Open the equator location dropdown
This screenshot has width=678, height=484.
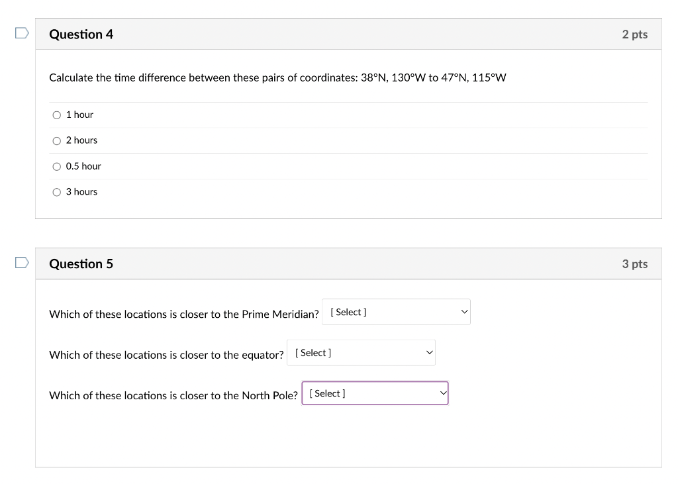click(x=361, y=352)
